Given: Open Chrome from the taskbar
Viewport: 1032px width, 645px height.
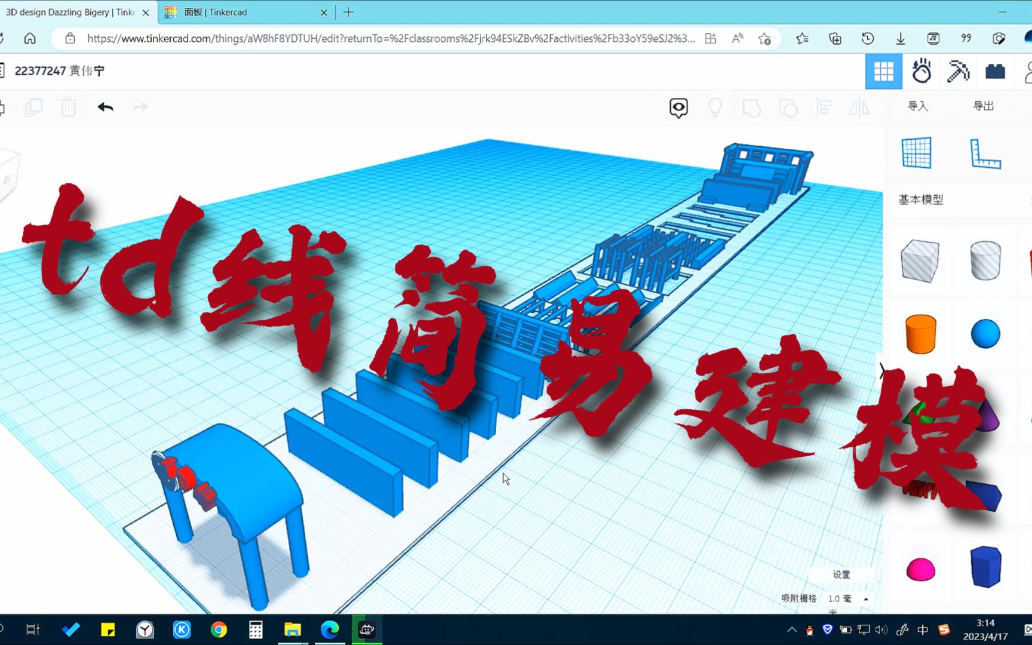Looking at the screenshot, I should tap(219, 629).
